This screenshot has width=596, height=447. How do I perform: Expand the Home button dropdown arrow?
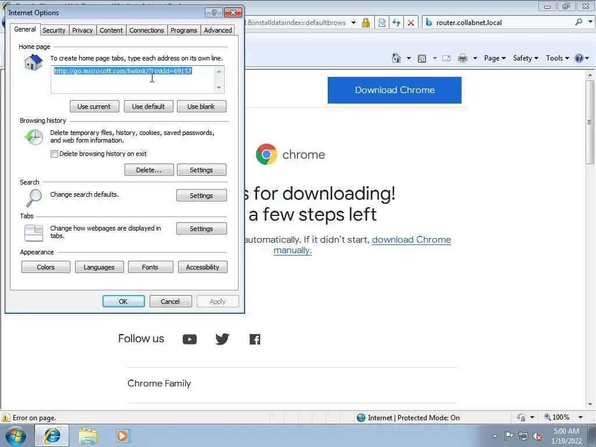pos(409,58)
